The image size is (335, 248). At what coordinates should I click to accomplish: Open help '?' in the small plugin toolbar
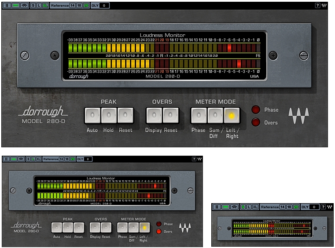pos(323,207)
